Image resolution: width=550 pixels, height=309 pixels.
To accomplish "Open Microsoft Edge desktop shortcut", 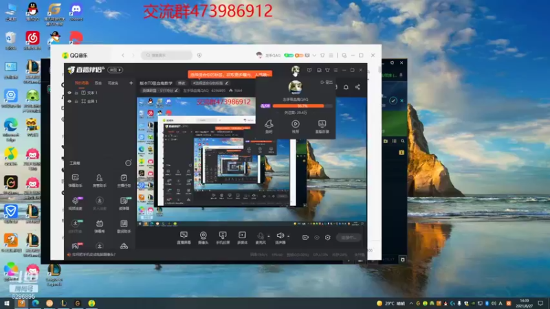I will point(11,129).
